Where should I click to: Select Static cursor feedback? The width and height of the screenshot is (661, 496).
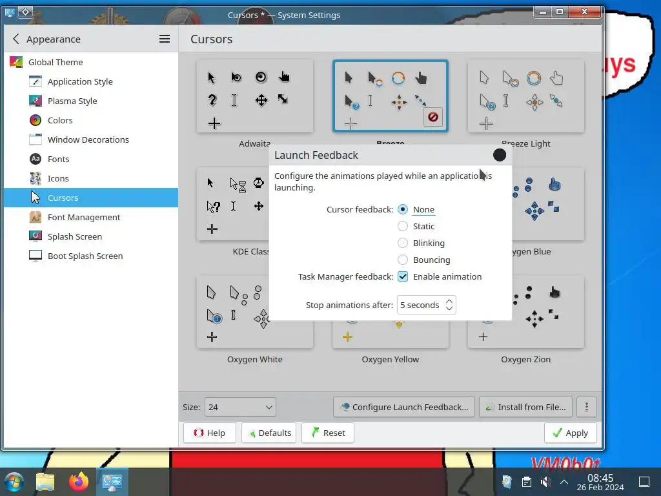(x=403, y=226)
